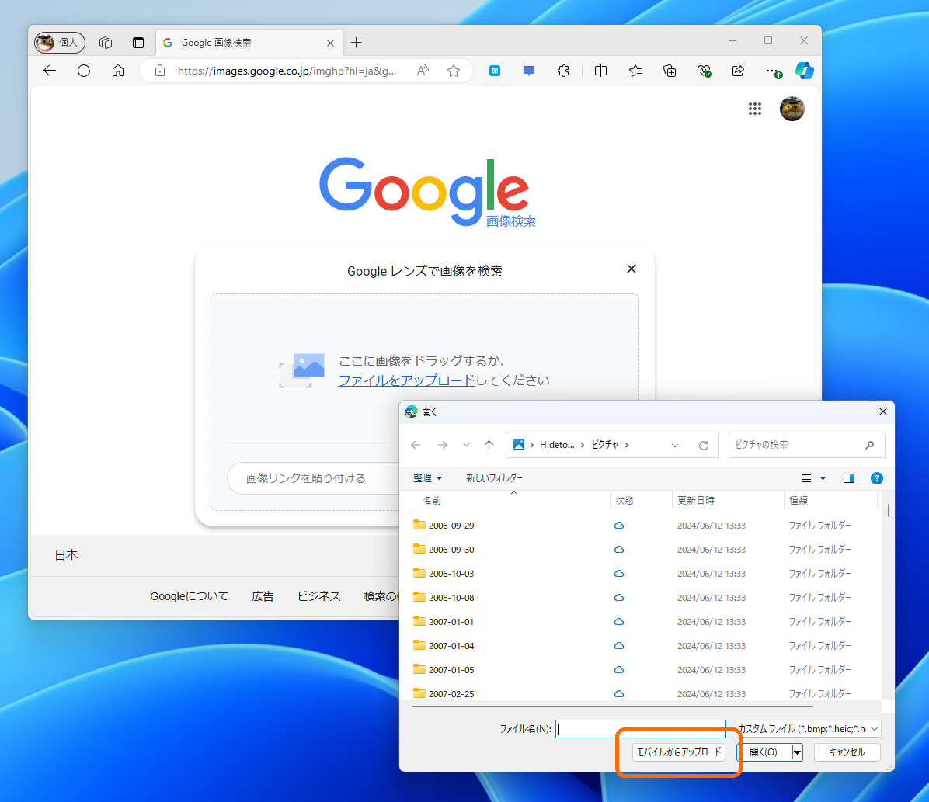The width and height of the screenshot is (929, 802).
Task: Toggle cloud status on 2006-09-29 folder
Action: [618, 526]
